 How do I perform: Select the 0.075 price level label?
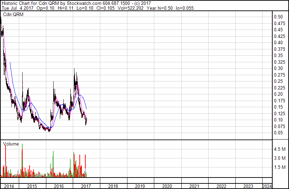(280, 127)
